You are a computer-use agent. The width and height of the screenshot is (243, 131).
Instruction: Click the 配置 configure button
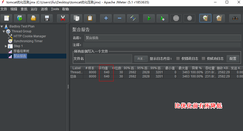point(233,59)
